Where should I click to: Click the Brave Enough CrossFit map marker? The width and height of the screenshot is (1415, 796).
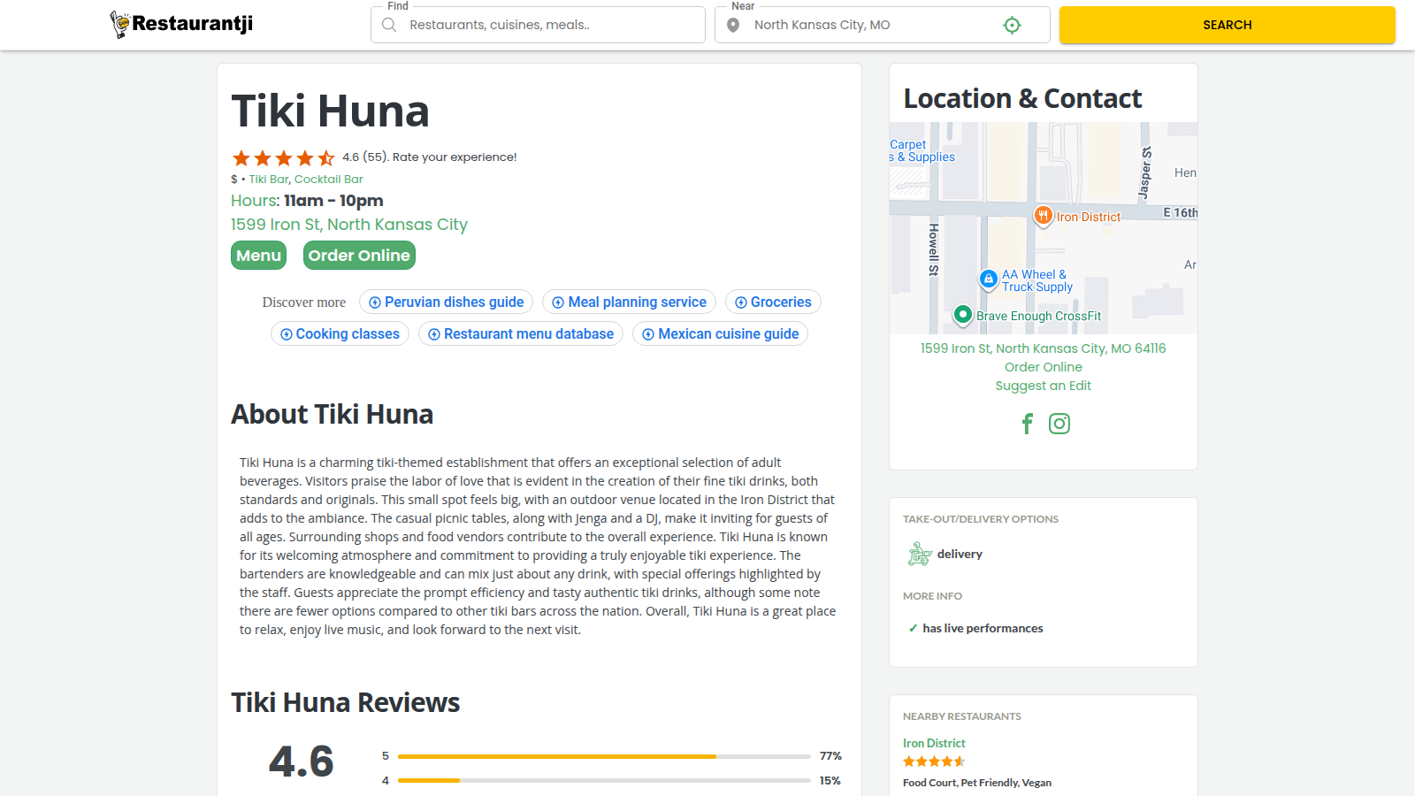click(963, 314)
